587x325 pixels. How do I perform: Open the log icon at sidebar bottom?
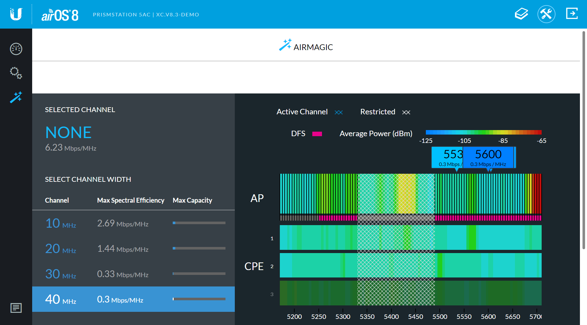(16, 308)
